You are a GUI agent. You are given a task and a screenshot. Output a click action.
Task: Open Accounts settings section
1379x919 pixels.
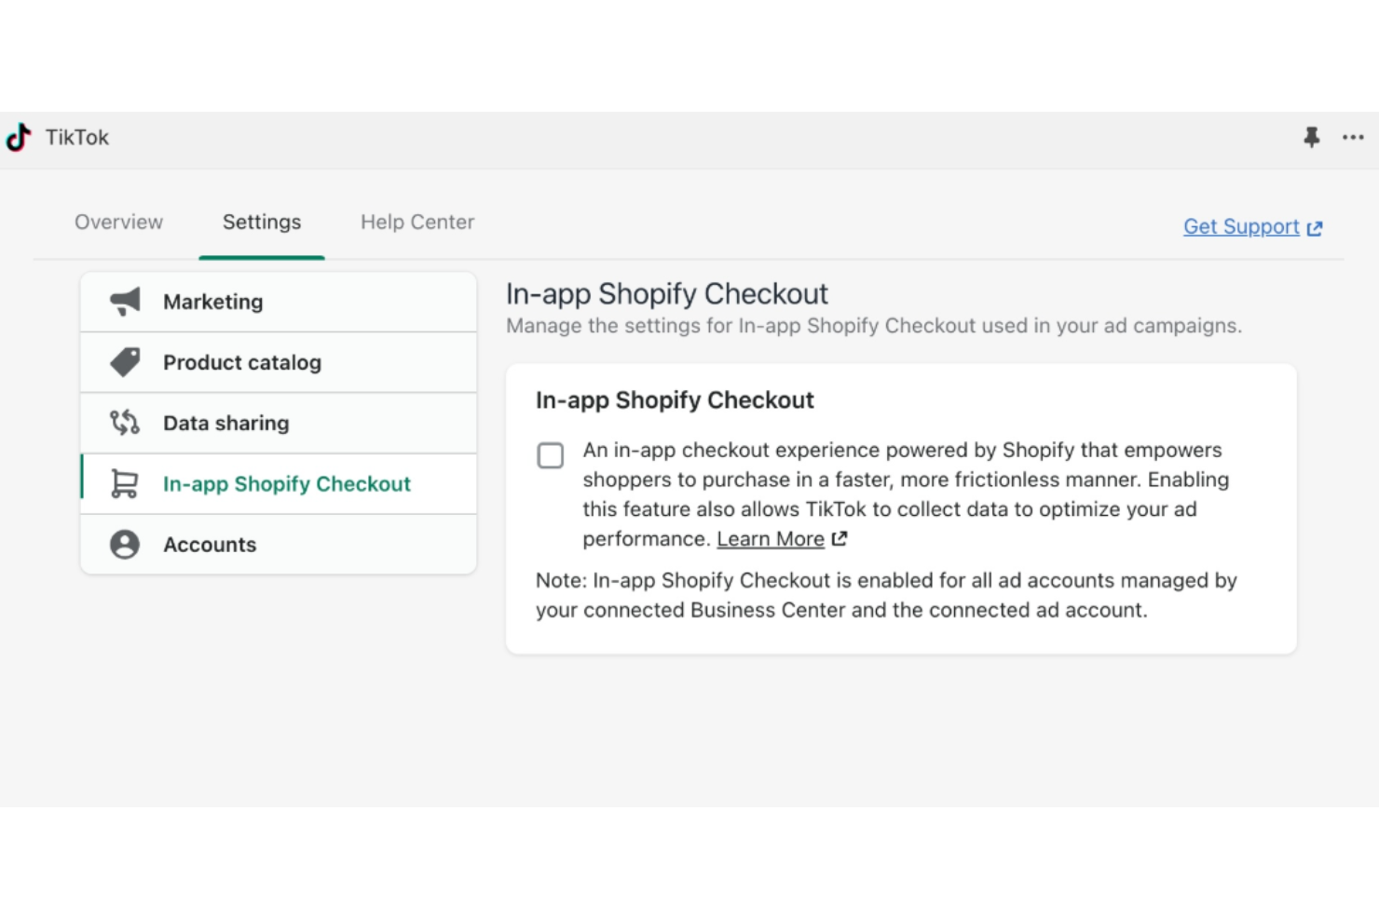click(x=210, y=545)
